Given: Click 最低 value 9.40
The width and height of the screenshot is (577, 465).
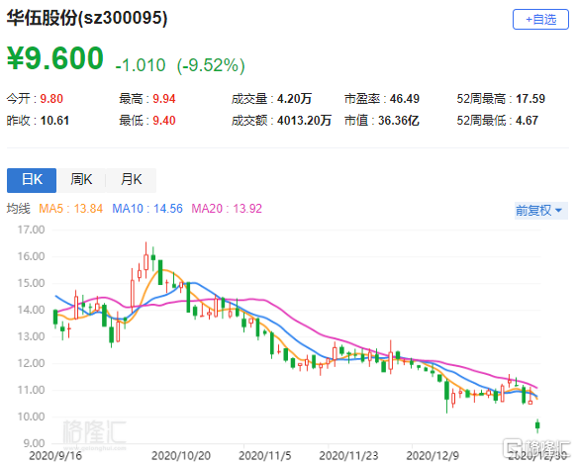Looking at the screenshot, I should coord(164,121).
